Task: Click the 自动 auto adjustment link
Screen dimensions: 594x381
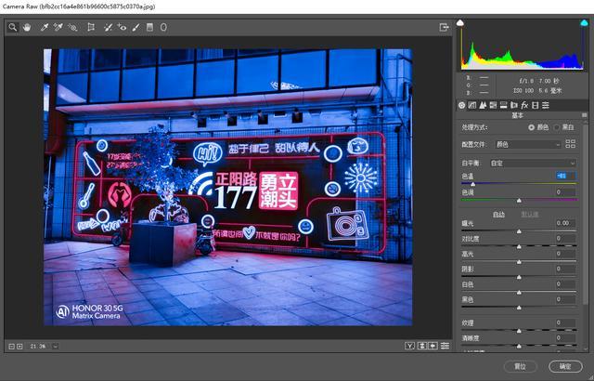Action: pyautogui.click(x=498, y=214)
